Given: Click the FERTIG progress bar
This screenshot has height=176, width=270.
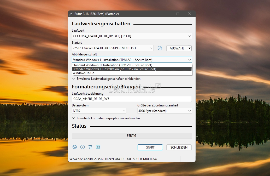Looking at the screenshot, I should 132,136.
